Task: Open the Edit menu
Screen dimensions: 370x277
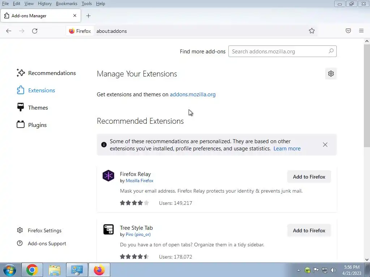Action: click(x=17, y=4)
